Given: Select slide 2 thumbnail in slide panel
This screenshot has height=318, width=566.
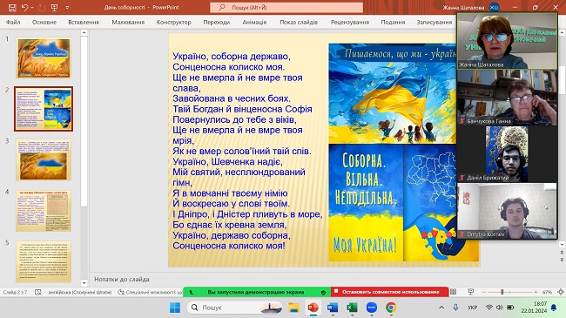Looking at the screenshot, I should 44,109.
